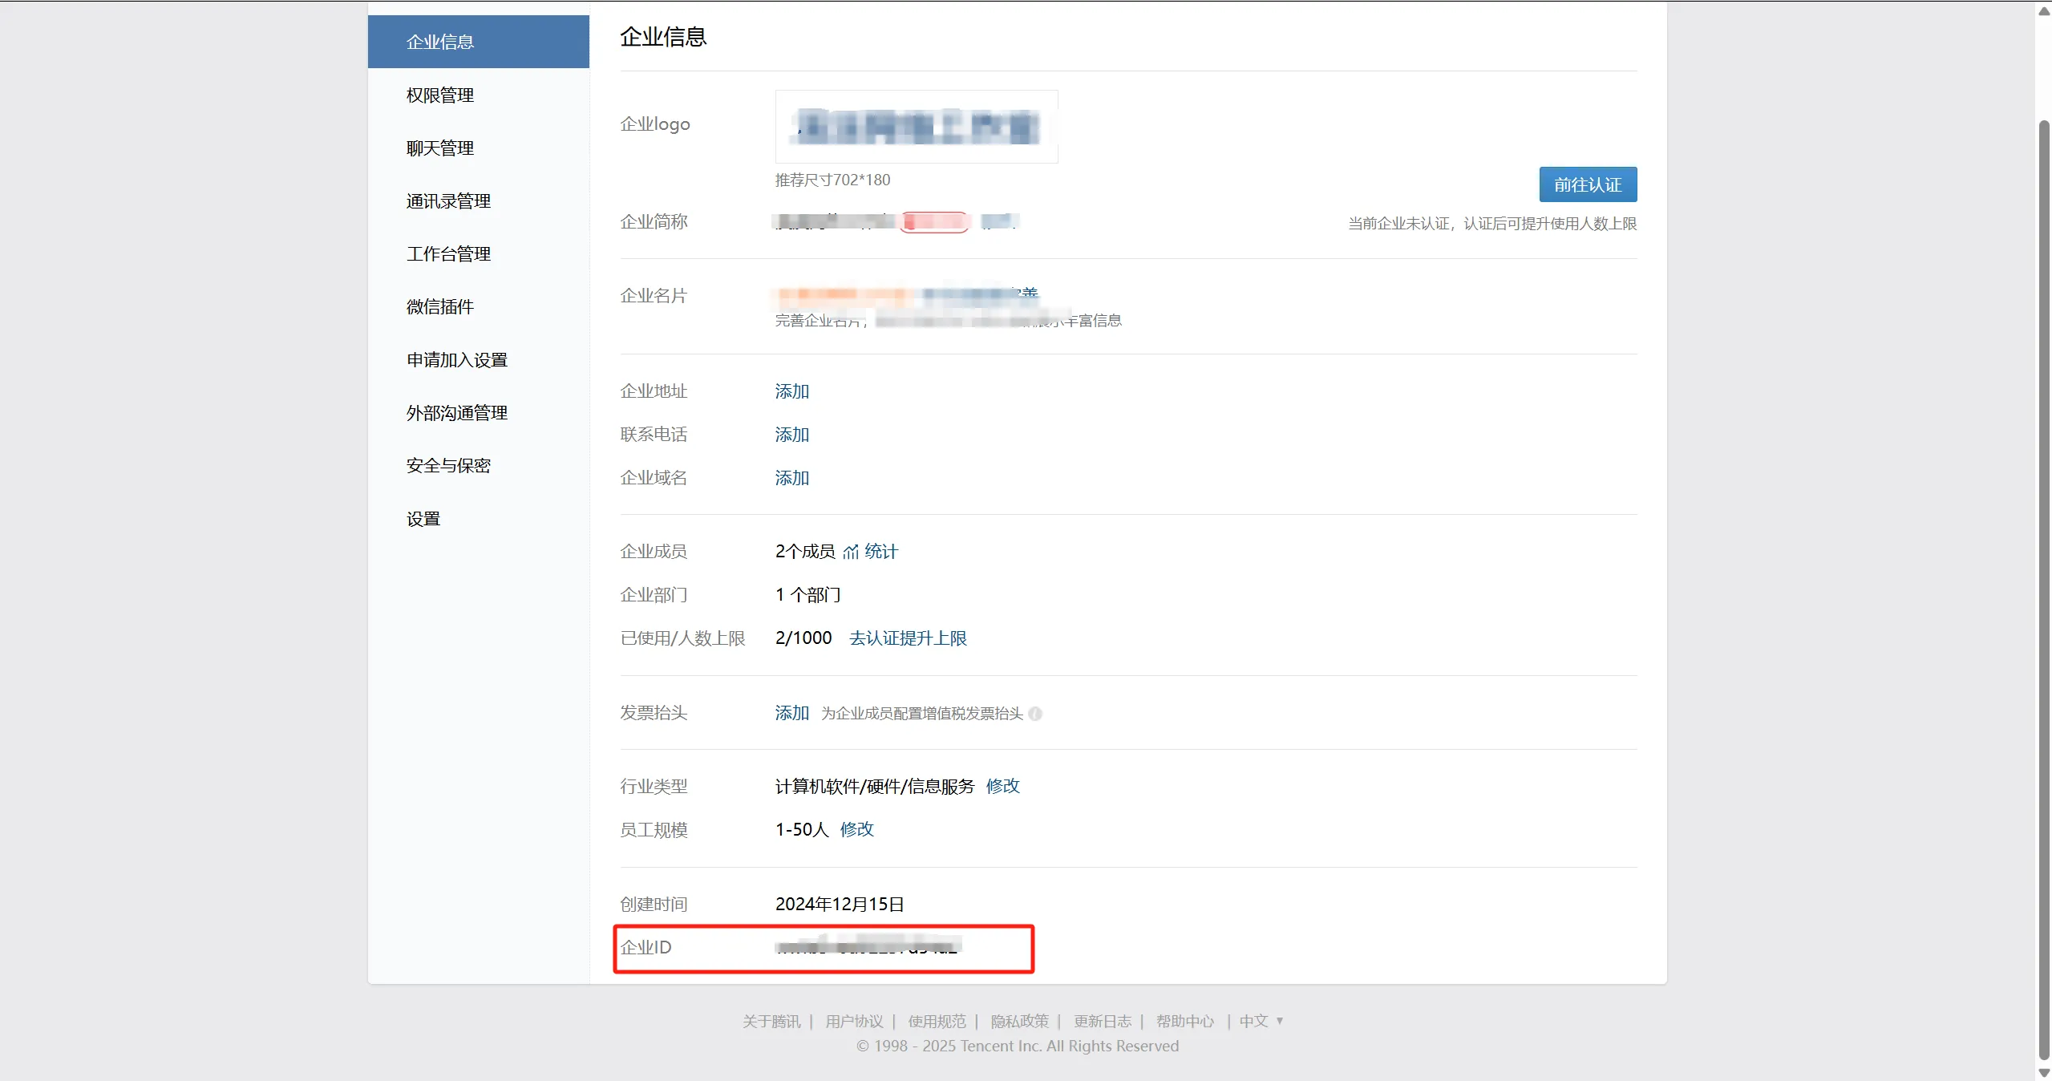Go to 通讯录管理 section
The width and height of the screenshot is (2052, 1081).
(x=448, y=201)
